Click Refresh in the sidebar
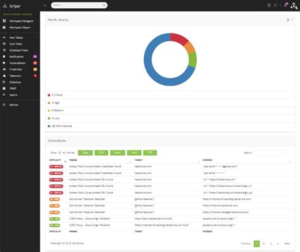Image resolution: width=300 pixels, height=252 pixels. point(14,105)
